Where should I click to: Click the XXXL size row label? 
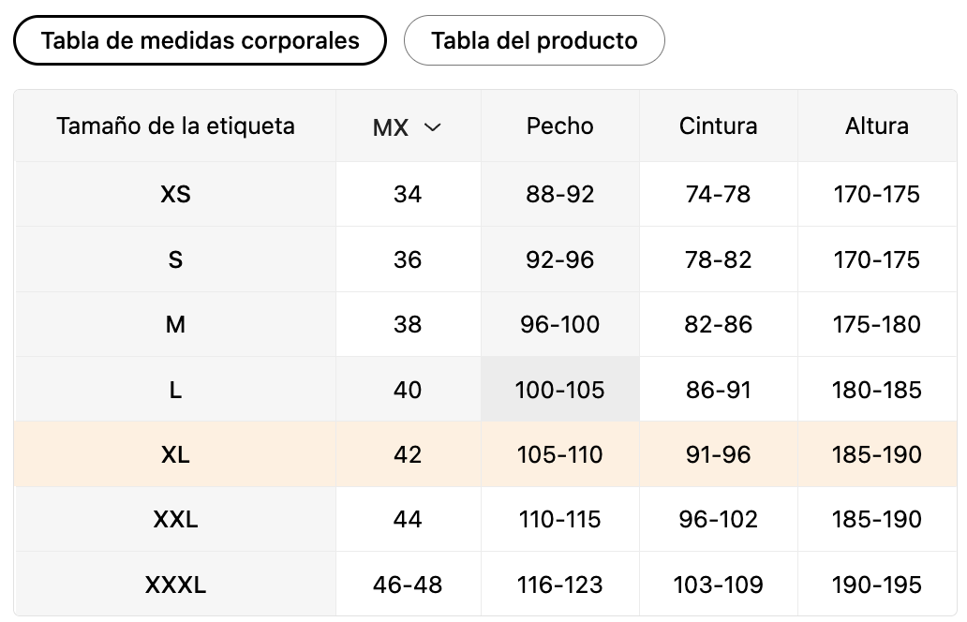(x=175, y=585)
